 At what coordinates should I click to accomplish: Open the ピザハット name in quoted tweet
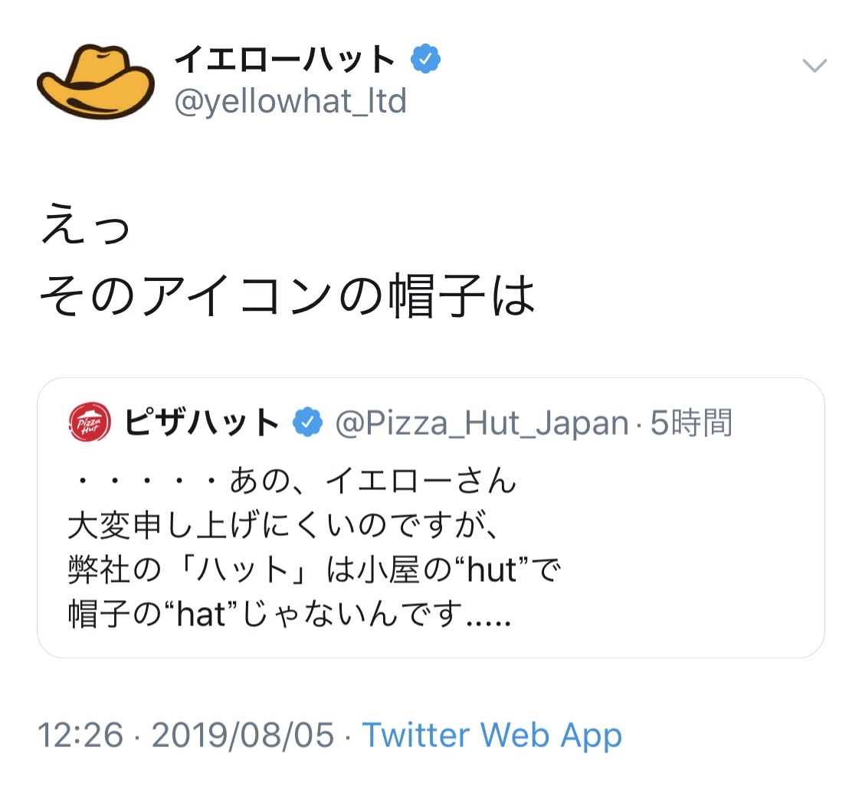pyautogui.click(x=202, y=423)
